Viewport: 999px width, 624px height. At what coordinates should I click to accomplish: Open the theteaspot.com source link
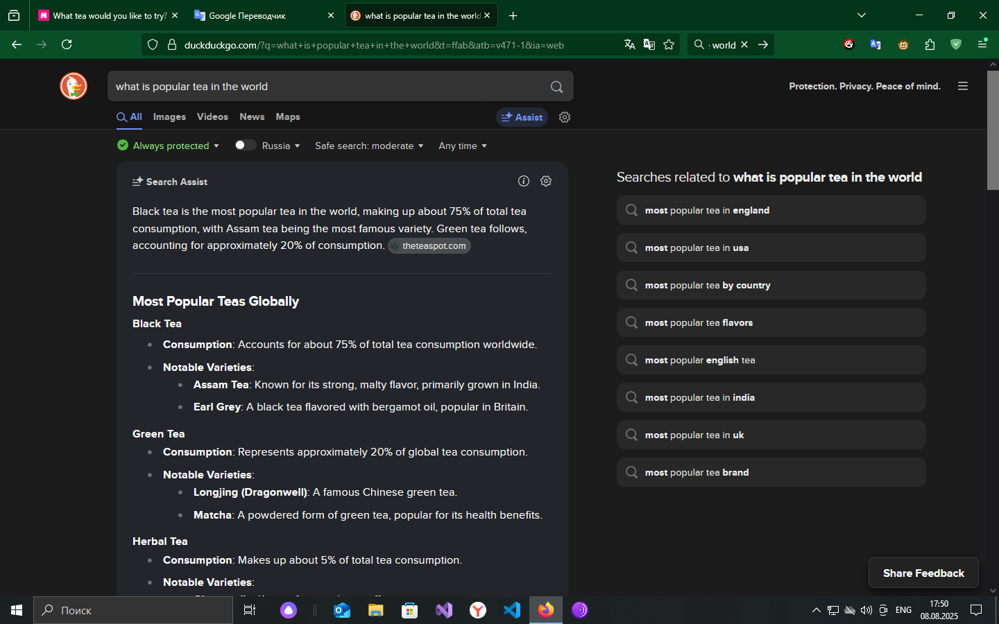pyautogui.click(x=429, y=246)
